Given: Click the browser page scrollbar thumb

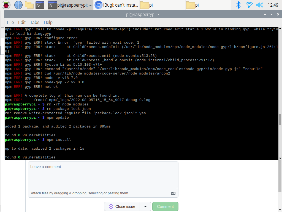Looking at the screenshot, I should coord(280,176).
